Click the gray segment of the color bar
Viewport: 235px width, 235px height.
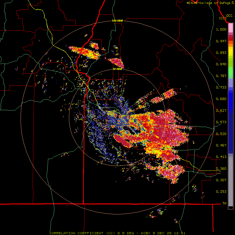(x=231, y=181)
